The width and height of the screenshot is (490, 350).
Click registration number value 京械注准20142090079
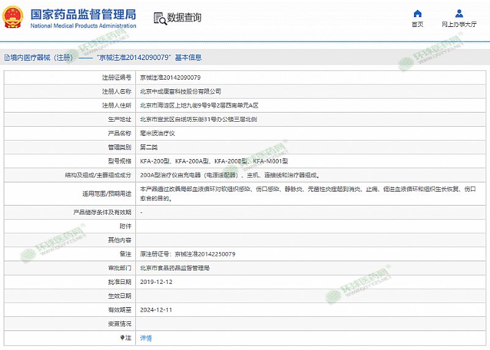tap(170, 78)
